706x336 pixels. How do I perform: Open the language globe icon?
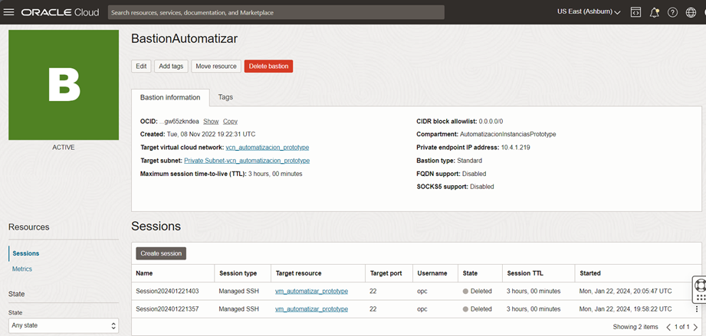[691, 12]
